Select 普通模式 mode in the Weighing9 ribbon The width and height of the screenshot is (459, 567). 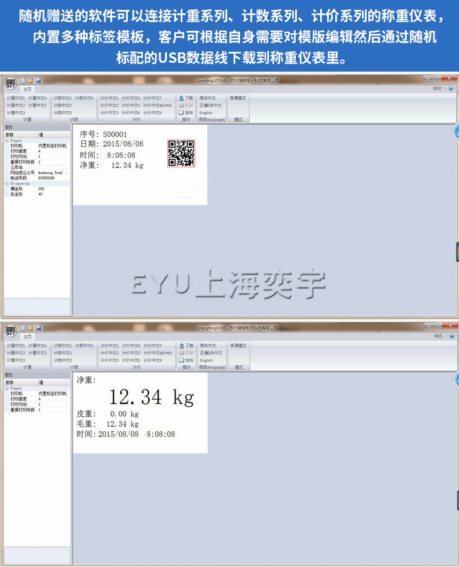click(238, 346)
